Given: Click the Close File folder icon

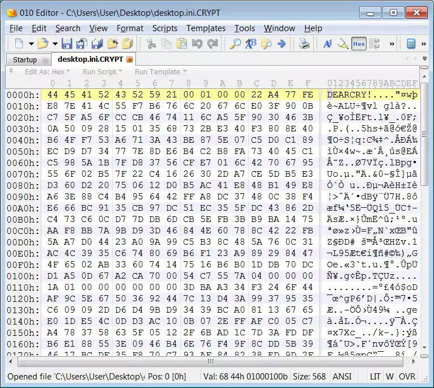Looking at the screenshot, I should (113, 44).
